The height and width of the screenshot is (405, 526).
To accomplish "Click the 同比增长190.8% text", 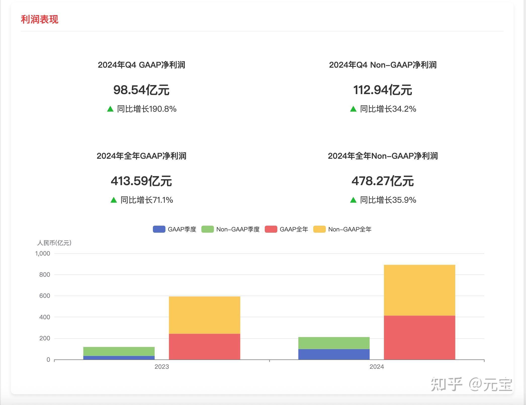I will click(147, 109).
